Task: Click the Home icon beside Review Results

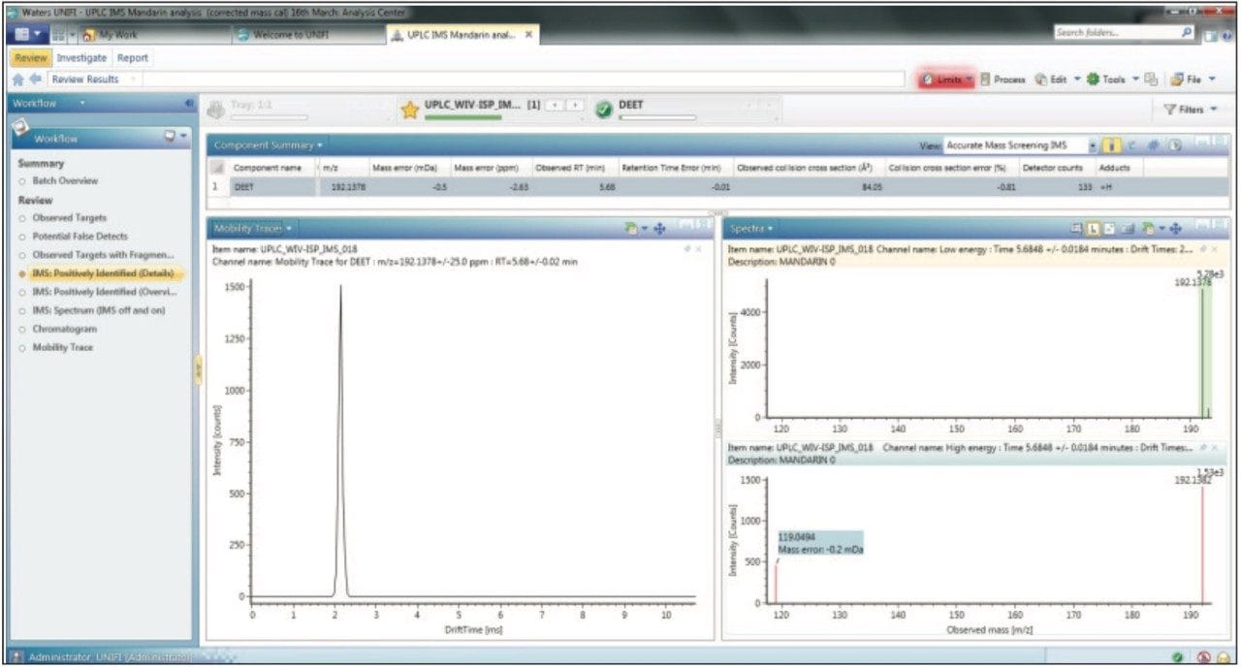Action: pyautogui.click(x=16, y=80)
